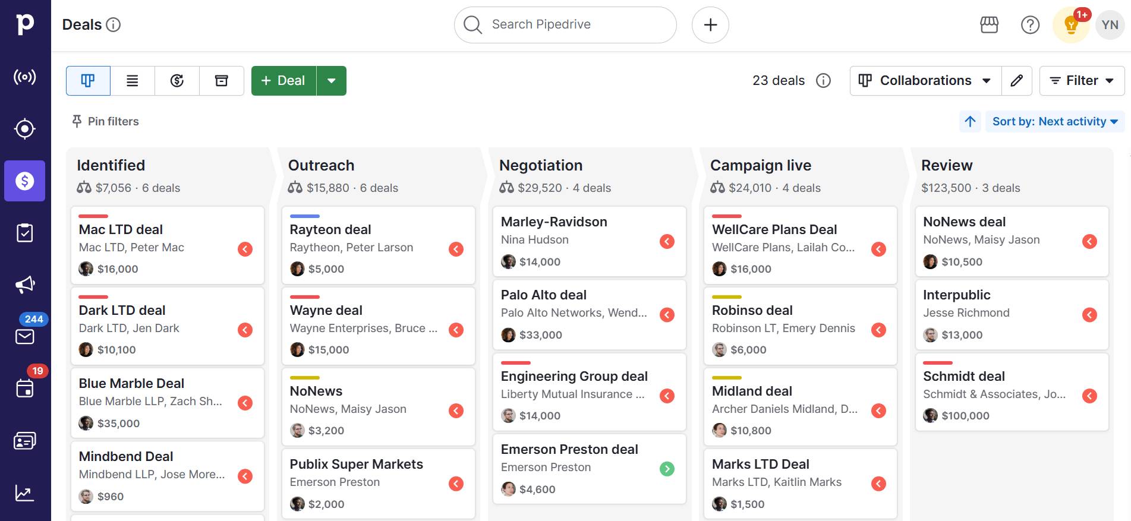Click activity icon on Schmidt deal
Image resolution: width=1131 pixels, height=521 pixels.
1089,396
